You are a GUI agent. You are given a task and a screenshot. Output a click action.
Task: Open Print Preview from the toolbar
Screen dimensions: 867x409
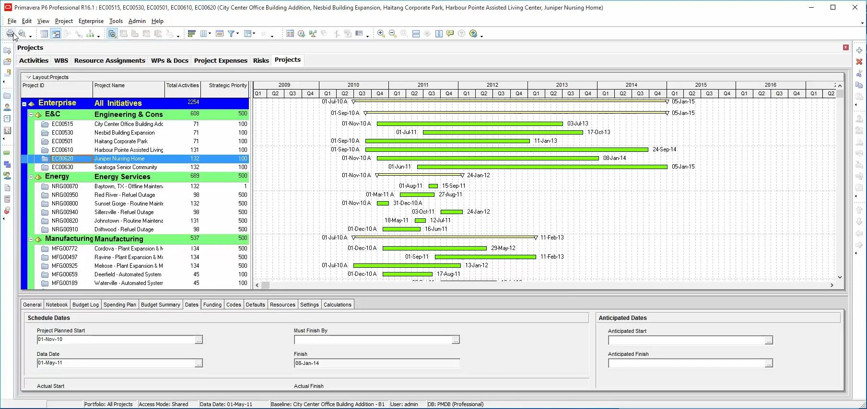pyautogui.click(x=22, y=34)
